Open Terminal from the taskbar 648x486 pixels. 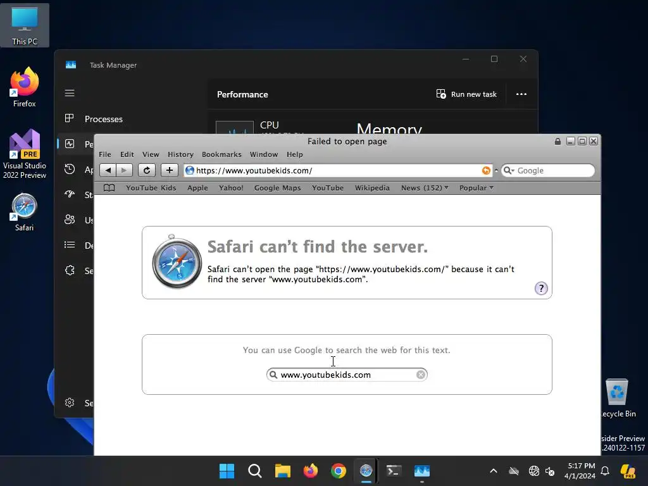tap(394, 471)
